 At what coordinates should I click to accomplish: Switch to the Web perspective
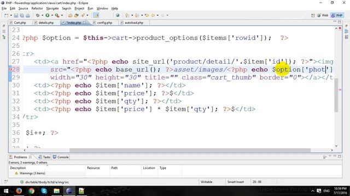click(x=323, y=15)
